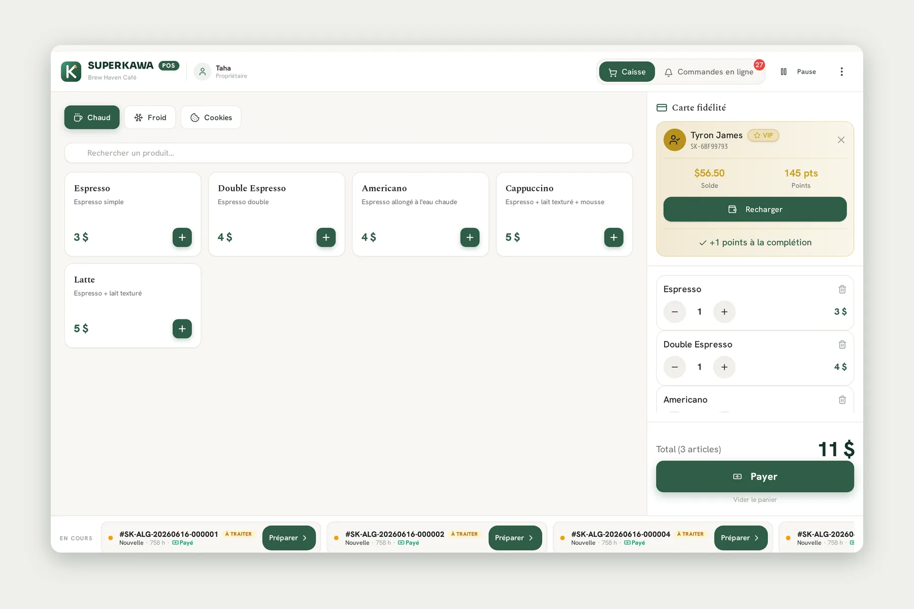Open the Cappuccino product card title
The width and height of the screenshot is (914, 609).
530,188
